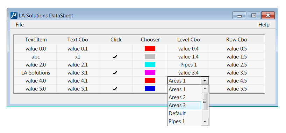
Task: Check the empty Click cell in value 0.0 row
Action: (x=115, y=49)
